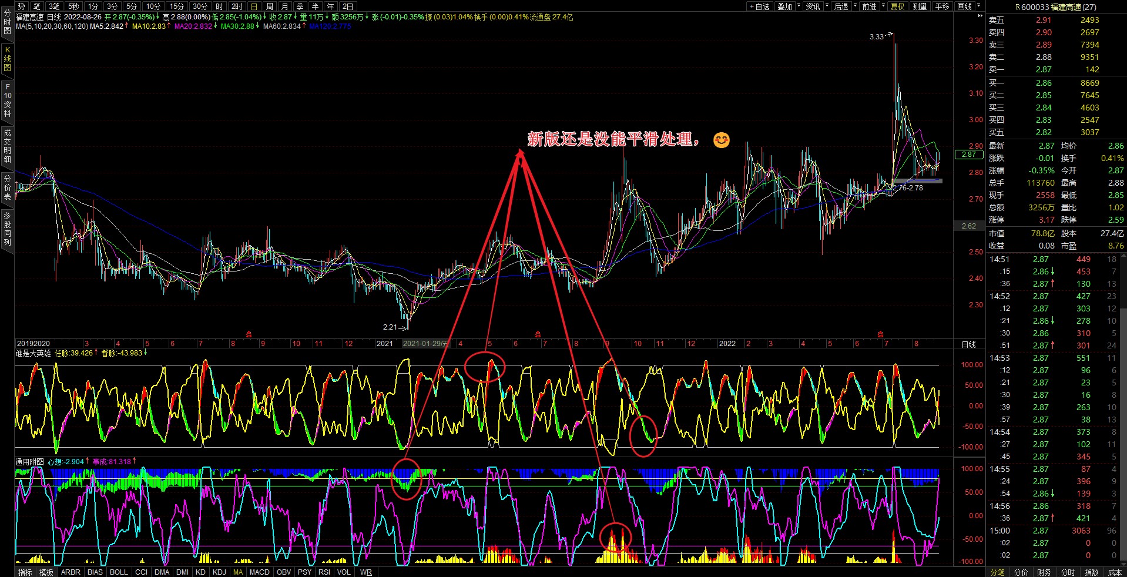Select 5分 minute period
1127x577 pixels.
[x=132, y=6]
